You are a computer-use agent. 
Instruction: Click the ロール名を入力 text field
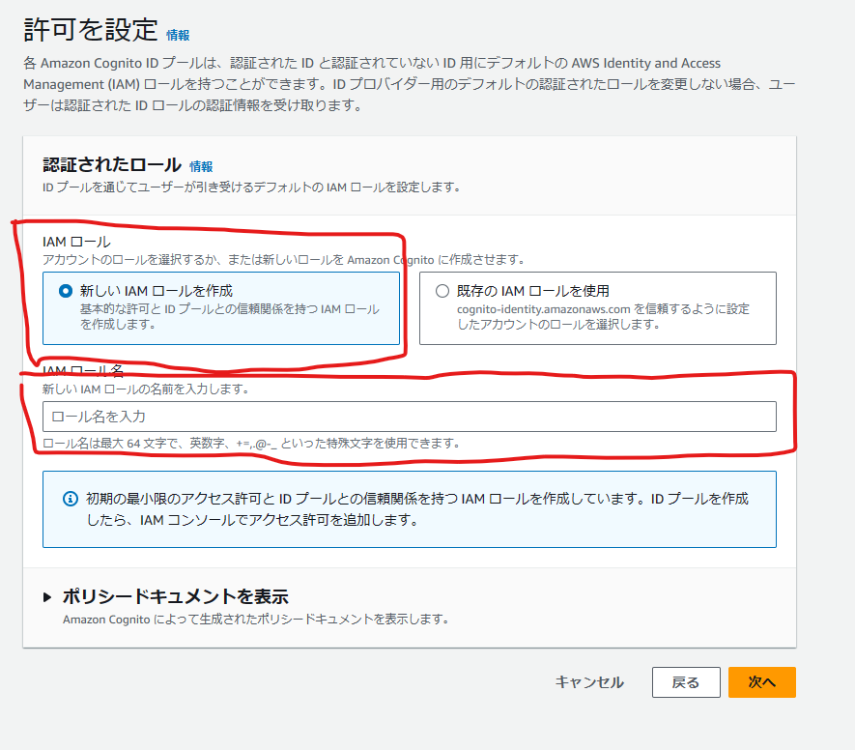410,417
